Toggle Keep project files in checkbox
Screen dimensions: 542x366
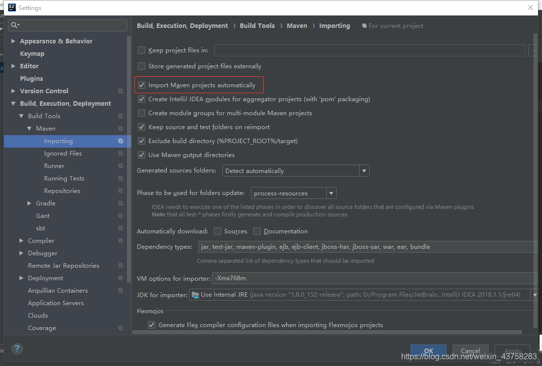141,50
